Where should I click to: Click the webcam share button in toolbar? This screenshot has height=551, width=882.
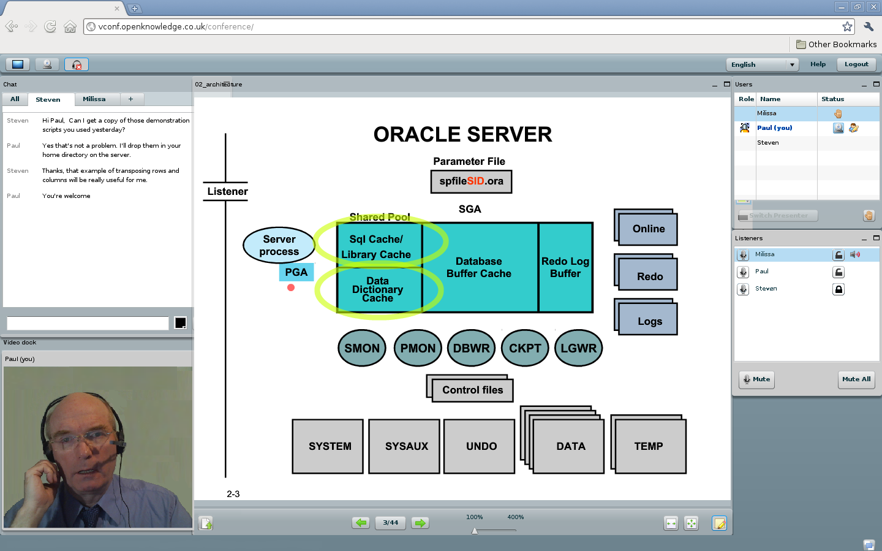[47, 64]
